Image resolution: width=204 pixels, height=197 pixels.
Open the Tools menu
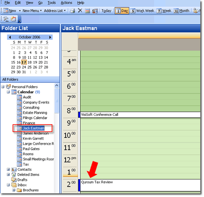click(52, 3)
